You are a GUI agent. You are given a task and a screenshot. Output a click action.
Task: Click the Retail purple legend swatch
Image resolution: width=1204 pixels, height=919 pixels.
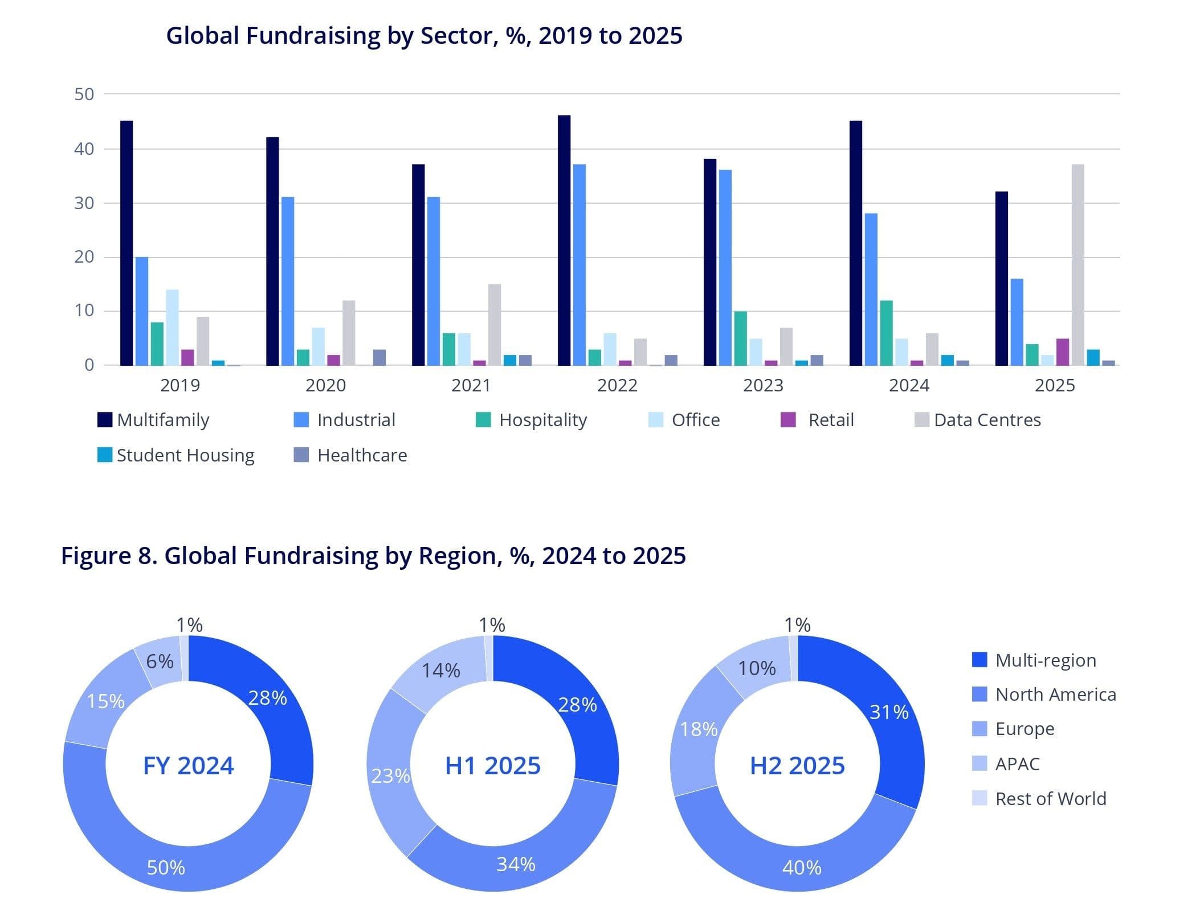(x=788, y=420)
